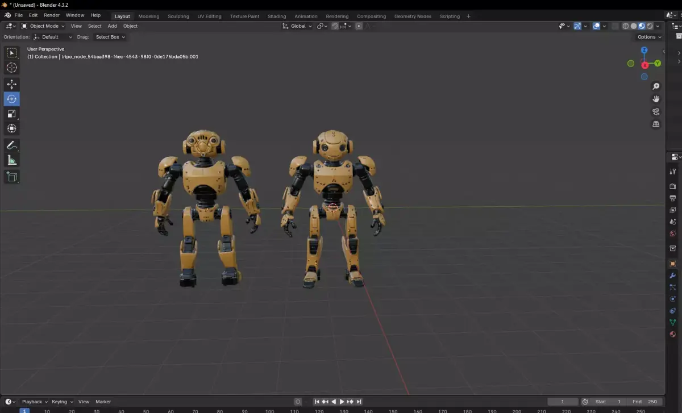Toggle auto keying record button
Screen dimensions: 682x413
tap(298, 402)
